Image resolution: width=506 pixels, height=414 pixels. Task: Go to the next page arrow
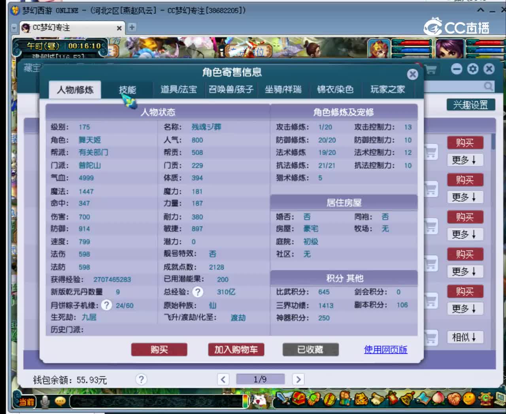298,379
